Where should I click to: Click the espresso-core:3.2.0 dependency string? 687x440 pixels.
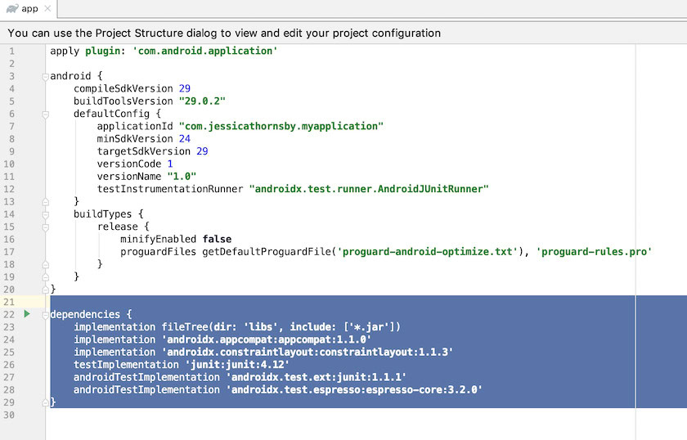(x=354, y=390)
